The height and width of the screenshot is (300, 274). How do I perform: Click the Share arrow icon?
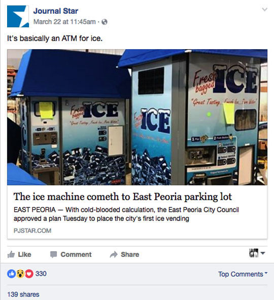coord(114,254)
